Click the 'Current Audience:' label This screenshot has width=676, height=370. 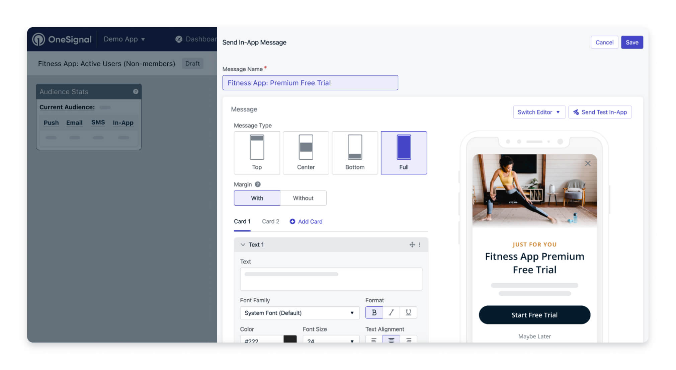click(67, 107)
